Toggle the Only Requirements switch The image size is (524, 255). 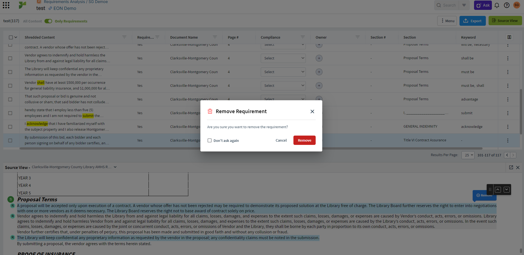point(48,21)
